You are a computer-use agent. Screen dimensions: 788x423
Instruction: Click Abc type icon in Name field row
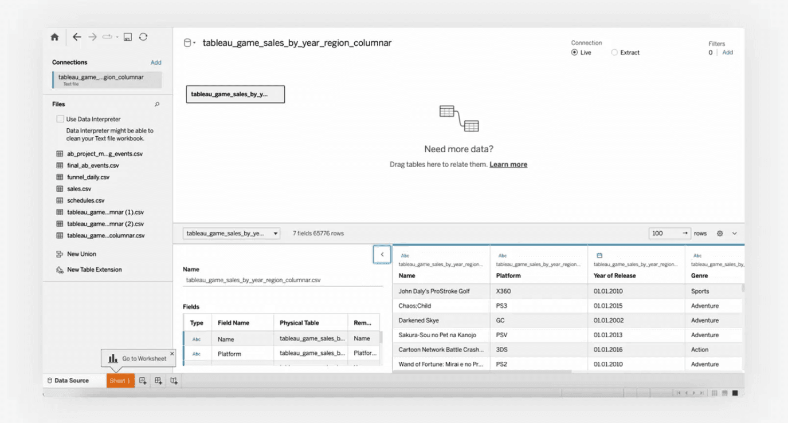click(197, 339)
